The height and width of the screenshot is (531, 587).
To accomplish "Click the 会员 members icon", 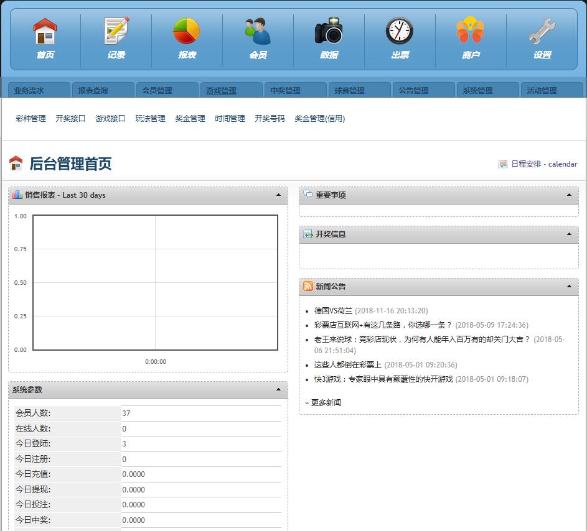I will (257, 31).
